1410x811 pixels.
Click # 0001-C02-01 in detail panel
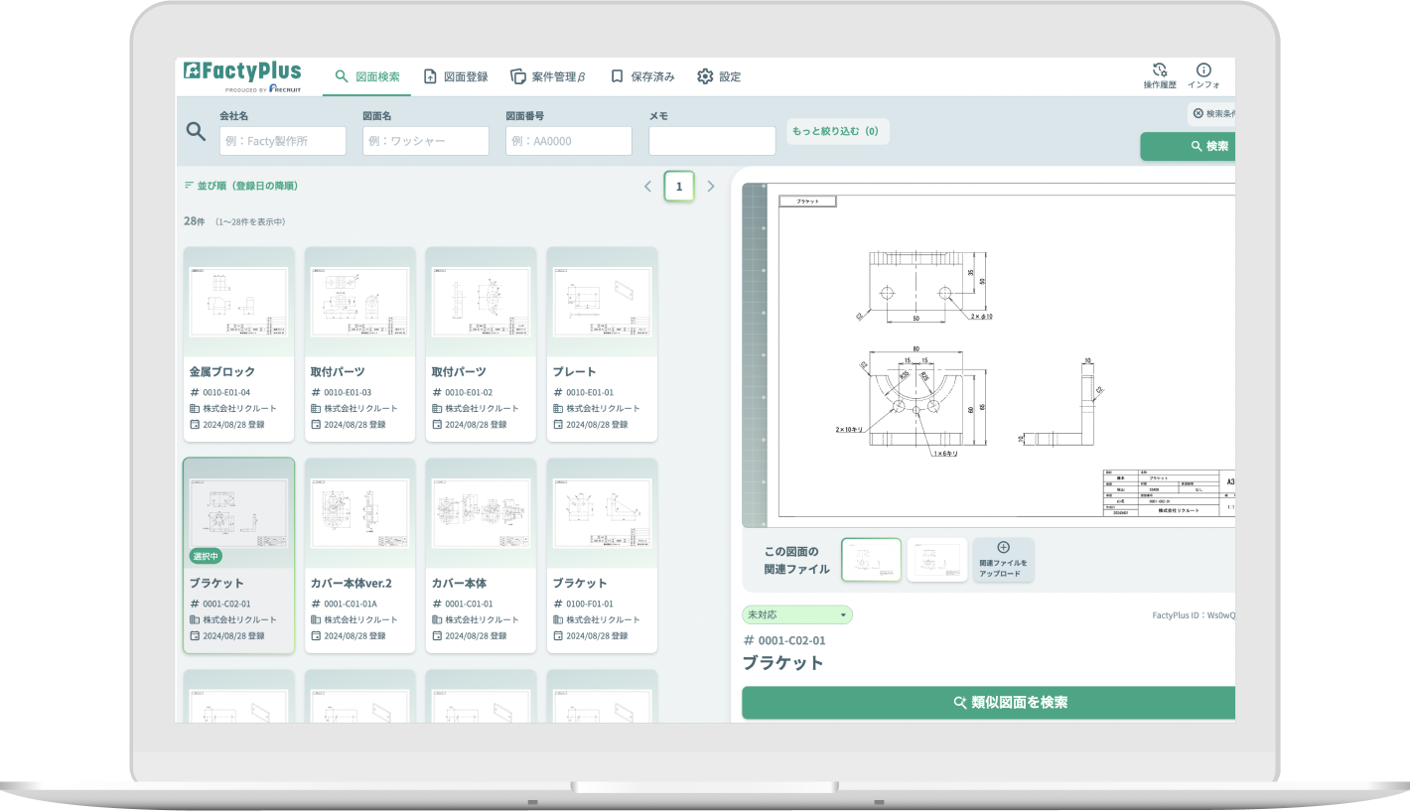point(784,640)
